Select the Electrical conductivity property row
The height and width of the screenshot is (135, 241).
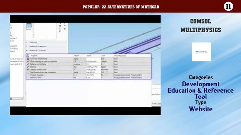click(89, 59)
